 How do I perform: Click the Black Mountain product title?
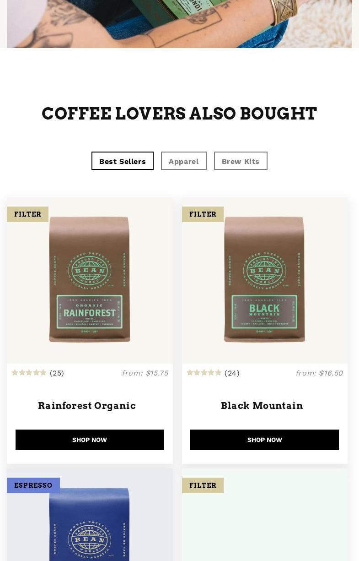tap(262, 406)
